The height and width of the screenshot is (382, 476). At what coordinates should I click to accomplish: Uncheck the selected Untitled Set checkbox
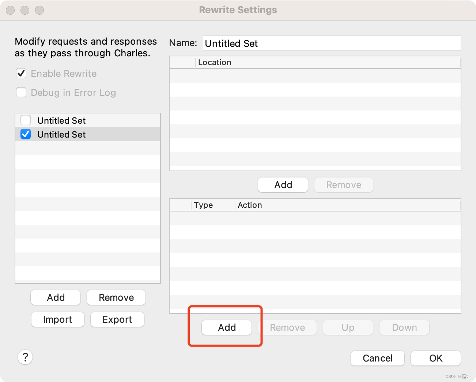26,134
